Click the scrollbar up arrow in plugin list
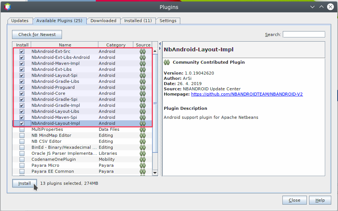 pos(155,51)
